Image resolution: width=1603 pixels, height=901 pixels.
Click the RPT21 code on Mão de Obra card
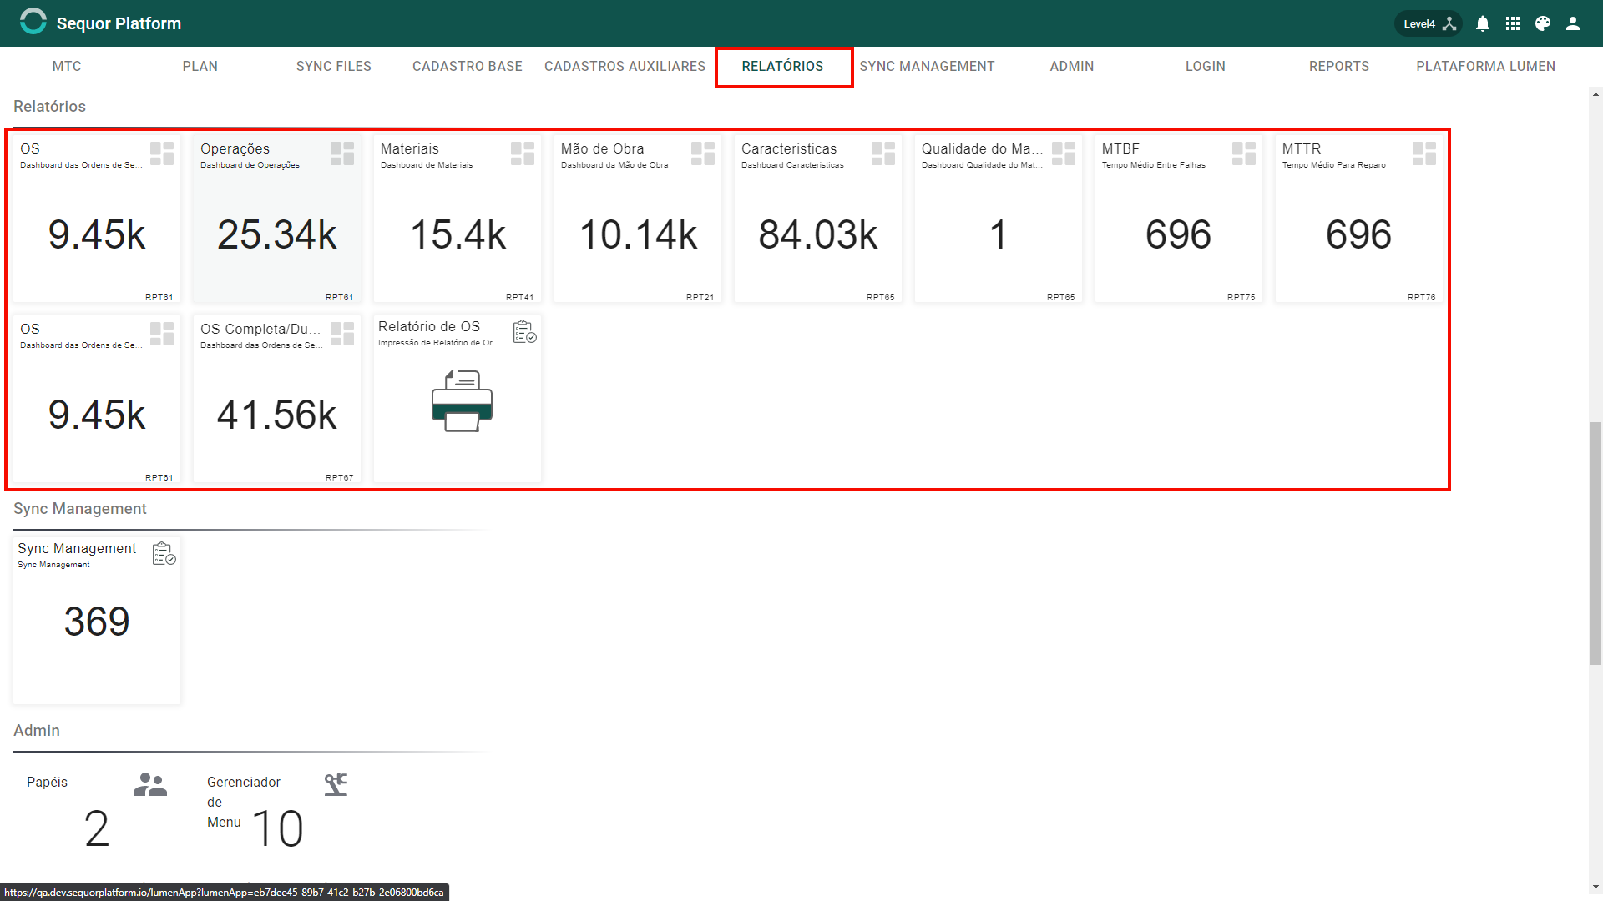coord(700,297)
